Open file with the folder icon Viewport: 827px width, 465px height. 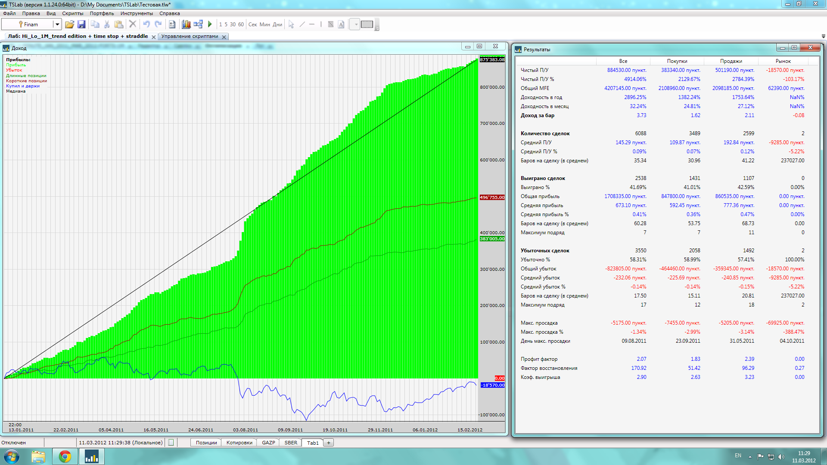69,25
